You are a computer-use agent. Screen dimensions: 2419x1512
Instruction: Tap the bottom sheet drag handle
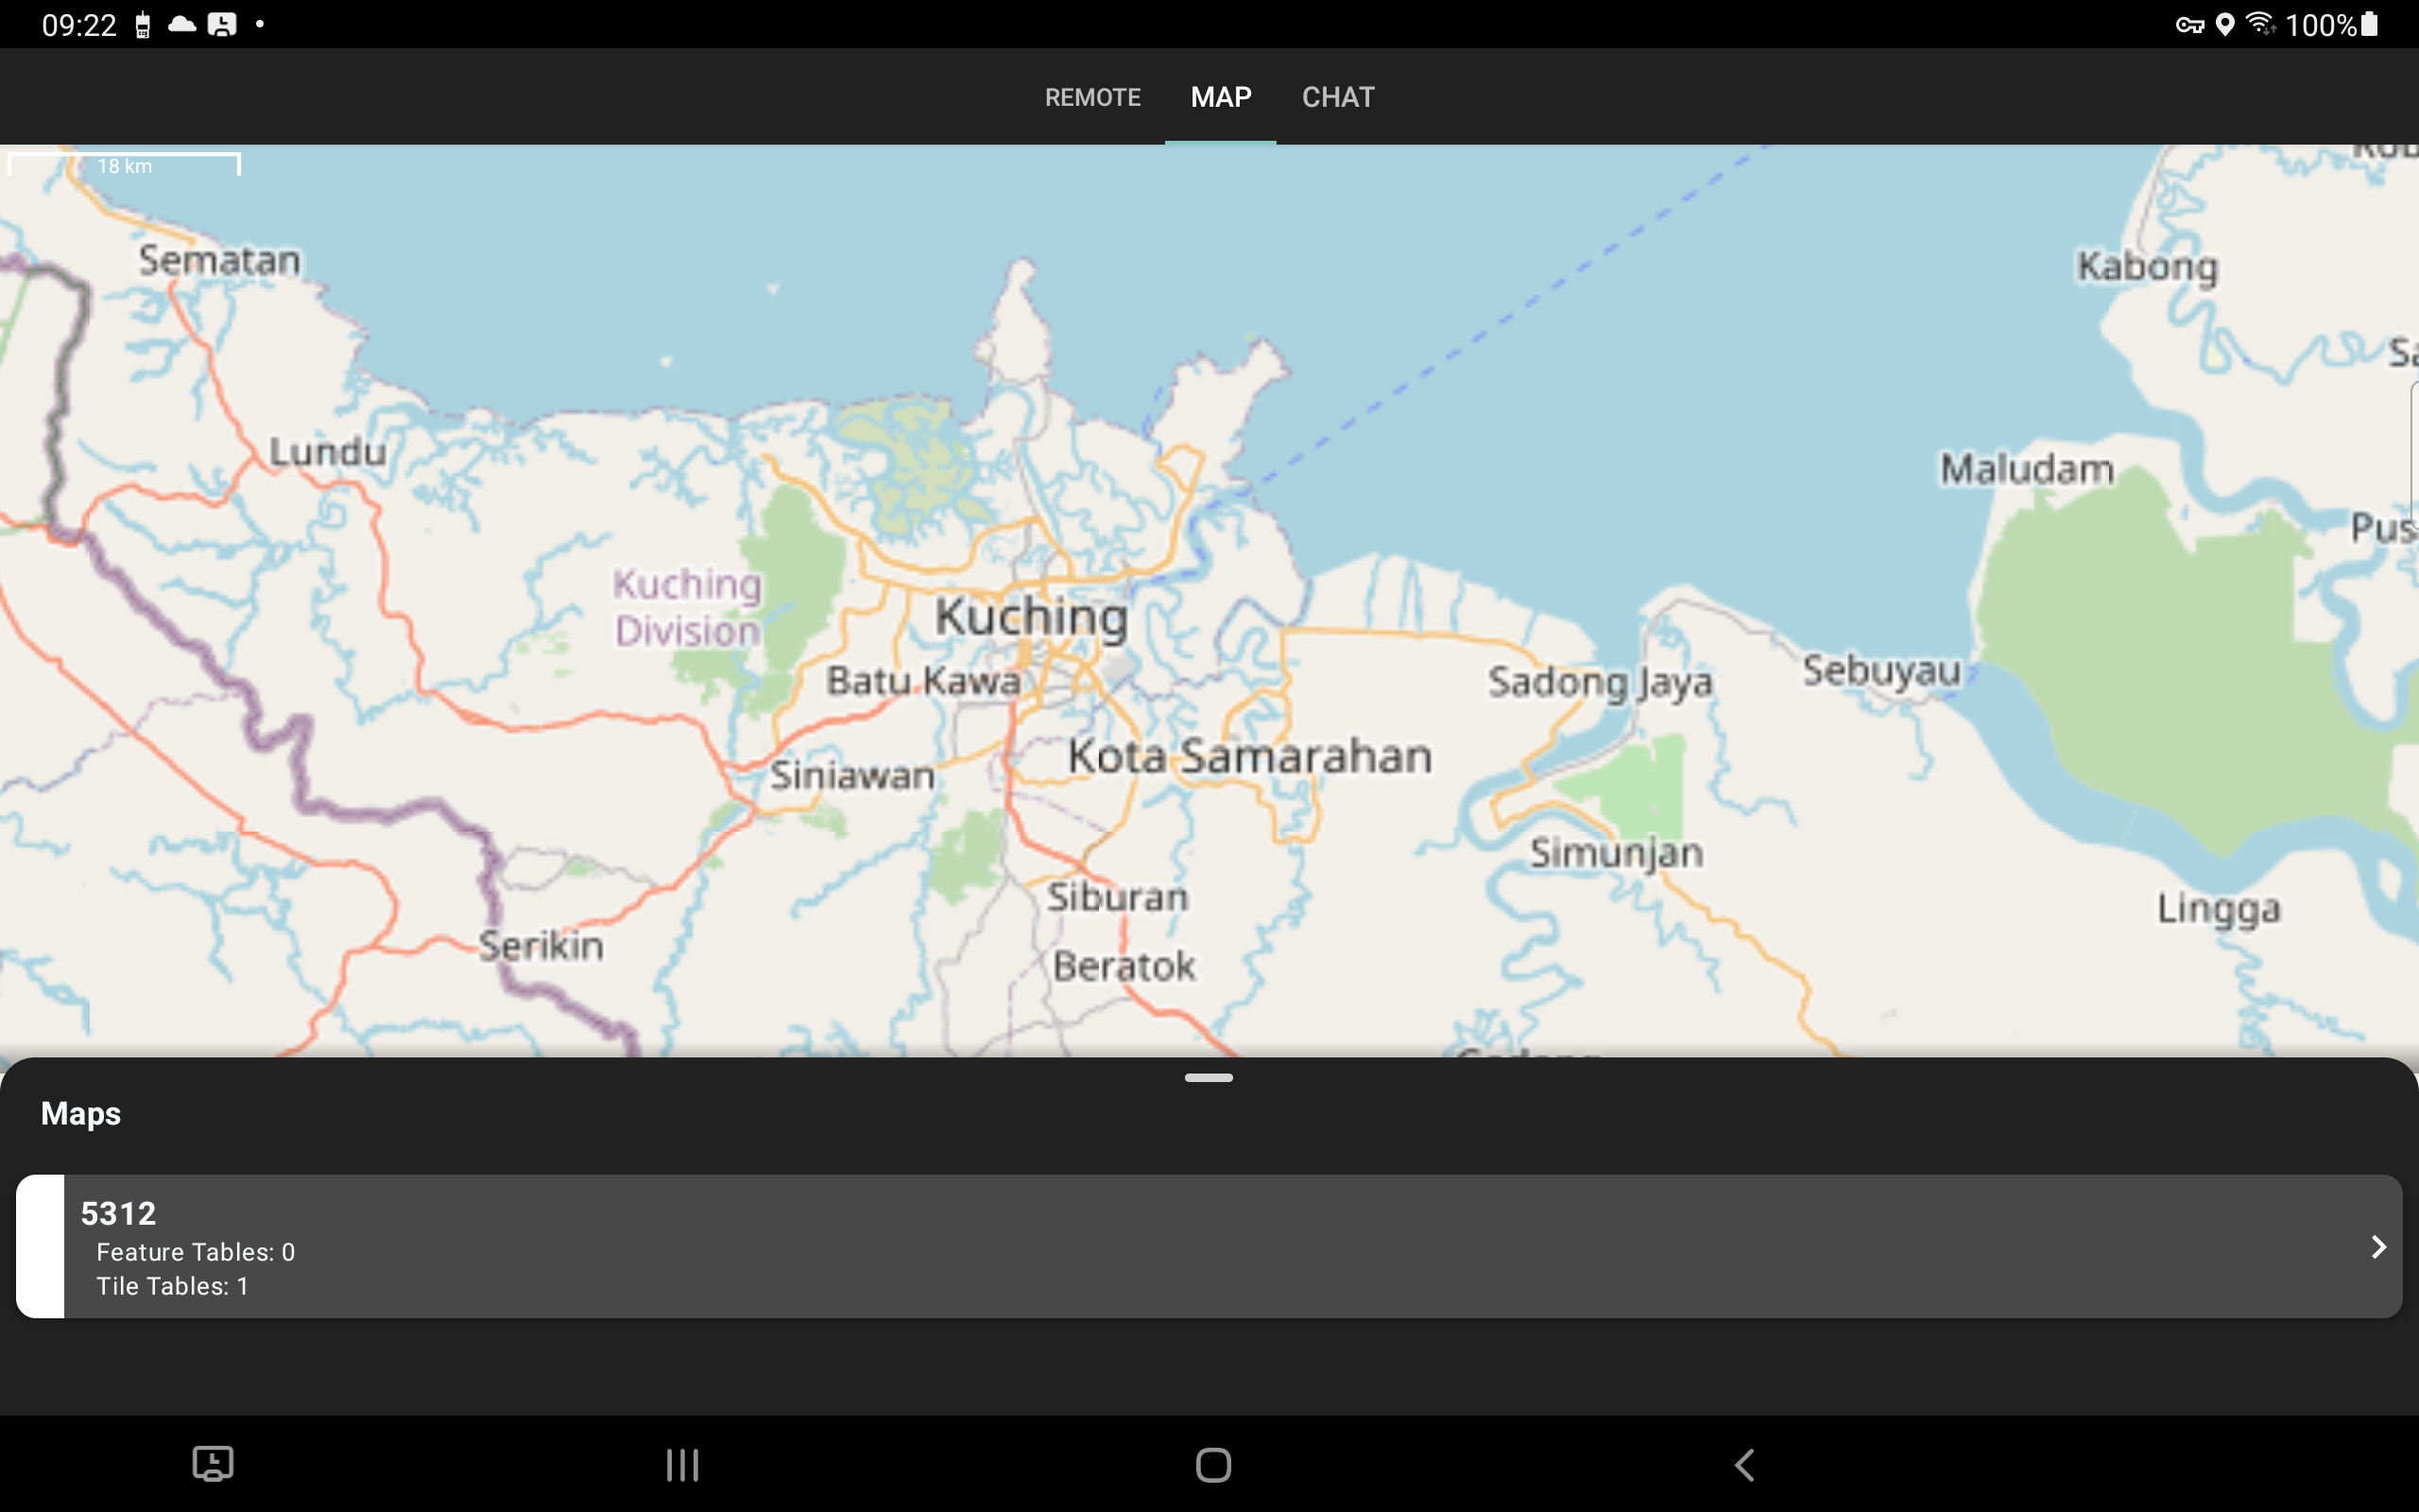pyautogui.click(x=1209, y=1078)
